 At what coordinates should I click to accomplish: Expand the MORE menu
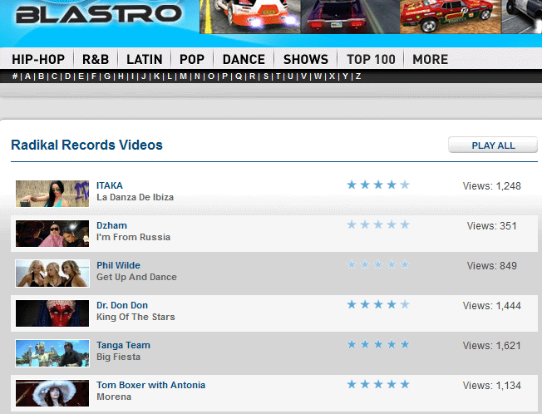430,59
